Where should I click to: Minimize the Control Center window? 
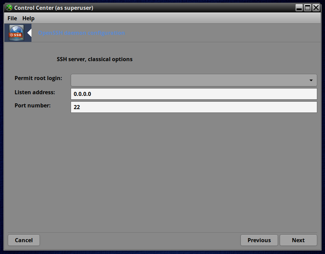pos(299,8)
